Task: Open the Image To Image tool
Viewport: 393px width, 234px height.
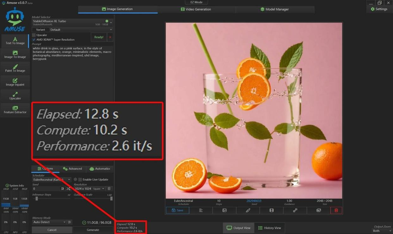Action: (x=15, y=55)
